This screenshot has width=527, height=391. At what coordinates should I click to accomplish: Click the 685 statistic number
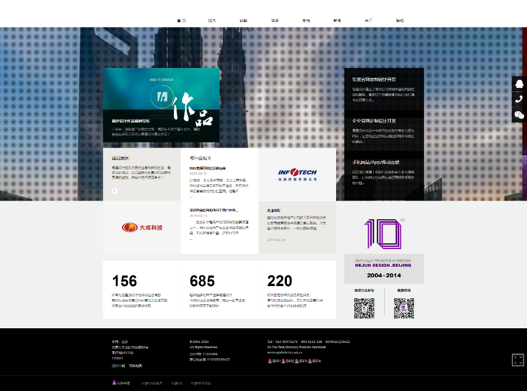click(203, 281)
